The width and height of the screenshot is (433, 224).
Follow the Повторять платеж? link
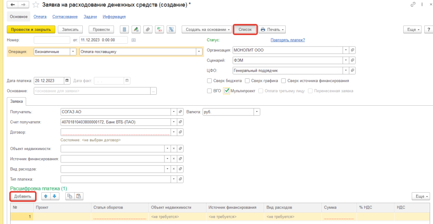pyautogui.click(x=288, y=40)
